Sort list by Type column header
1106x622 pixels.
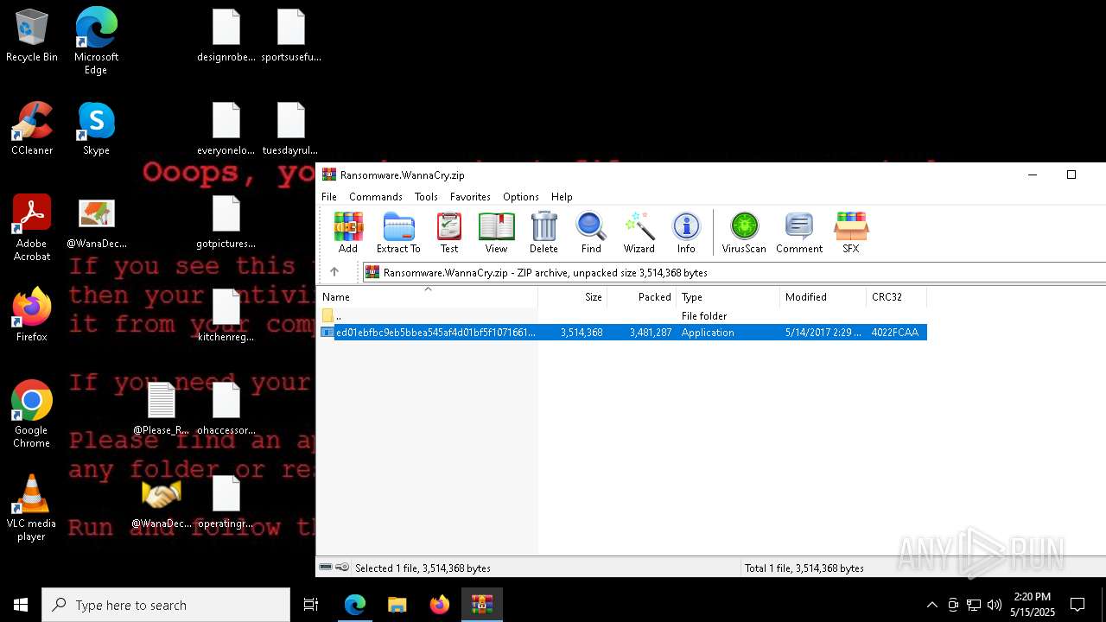tap(728, 297)
